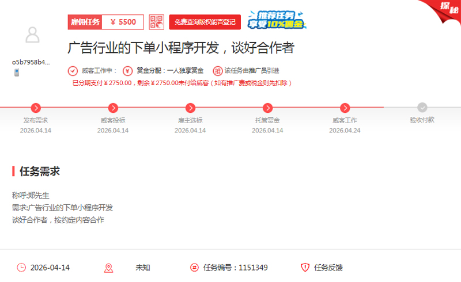461x282 pixels.
Task: Click the mobile phone icon under username
Action: [17, 73]
